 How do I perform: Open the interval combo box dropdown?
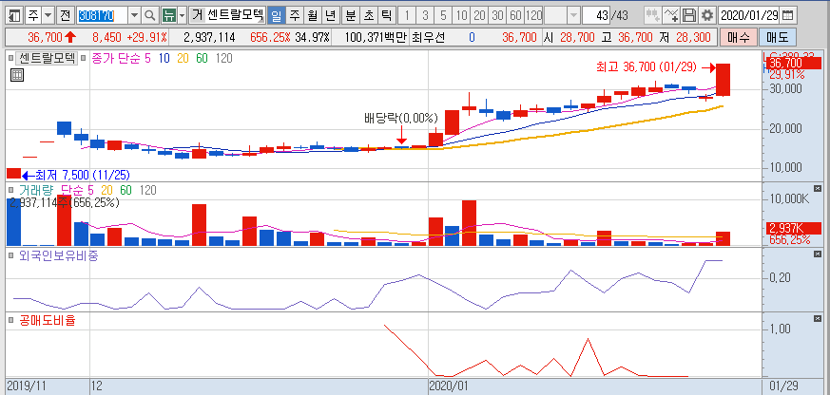point(573,16)
